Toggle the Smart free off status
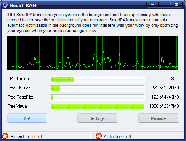This screenshot has height=141, width=186. pos(26,136)
